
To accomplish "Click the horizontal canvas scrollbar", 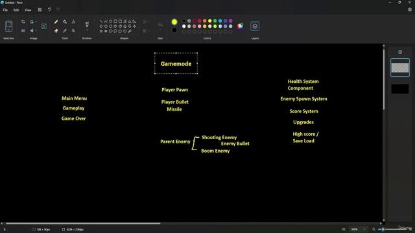I will click(x=83, y=223).
